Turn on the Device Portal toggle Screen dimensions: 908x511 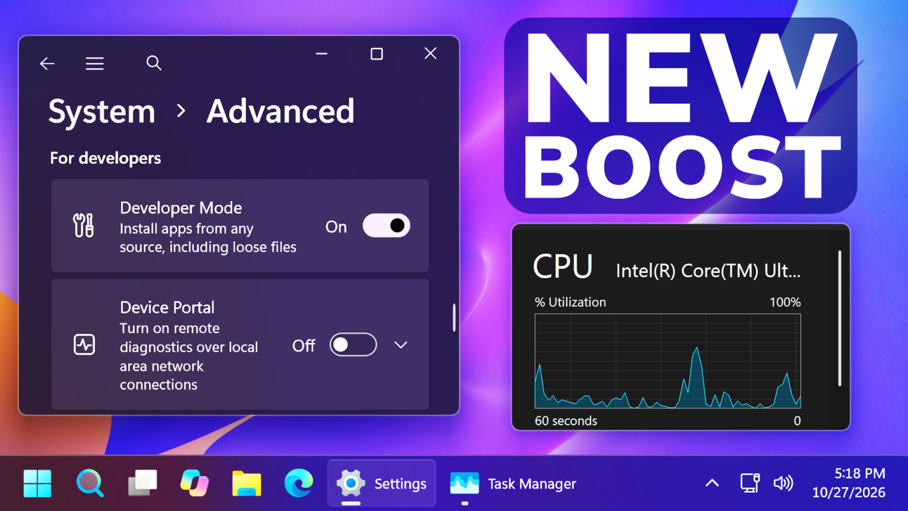353,345
